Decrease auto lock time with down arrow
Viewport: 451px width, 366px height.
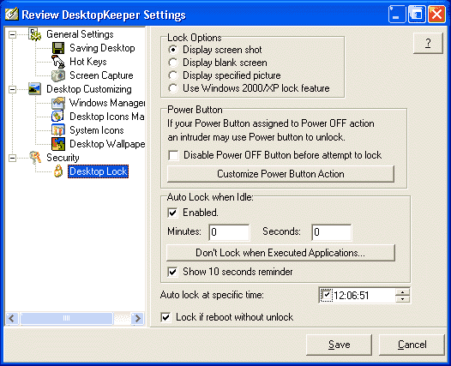point(403,299)
